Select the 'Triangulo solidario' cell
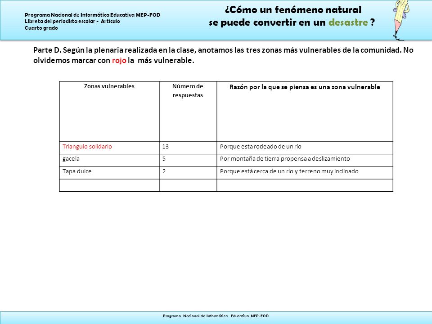 coord(109,148)
